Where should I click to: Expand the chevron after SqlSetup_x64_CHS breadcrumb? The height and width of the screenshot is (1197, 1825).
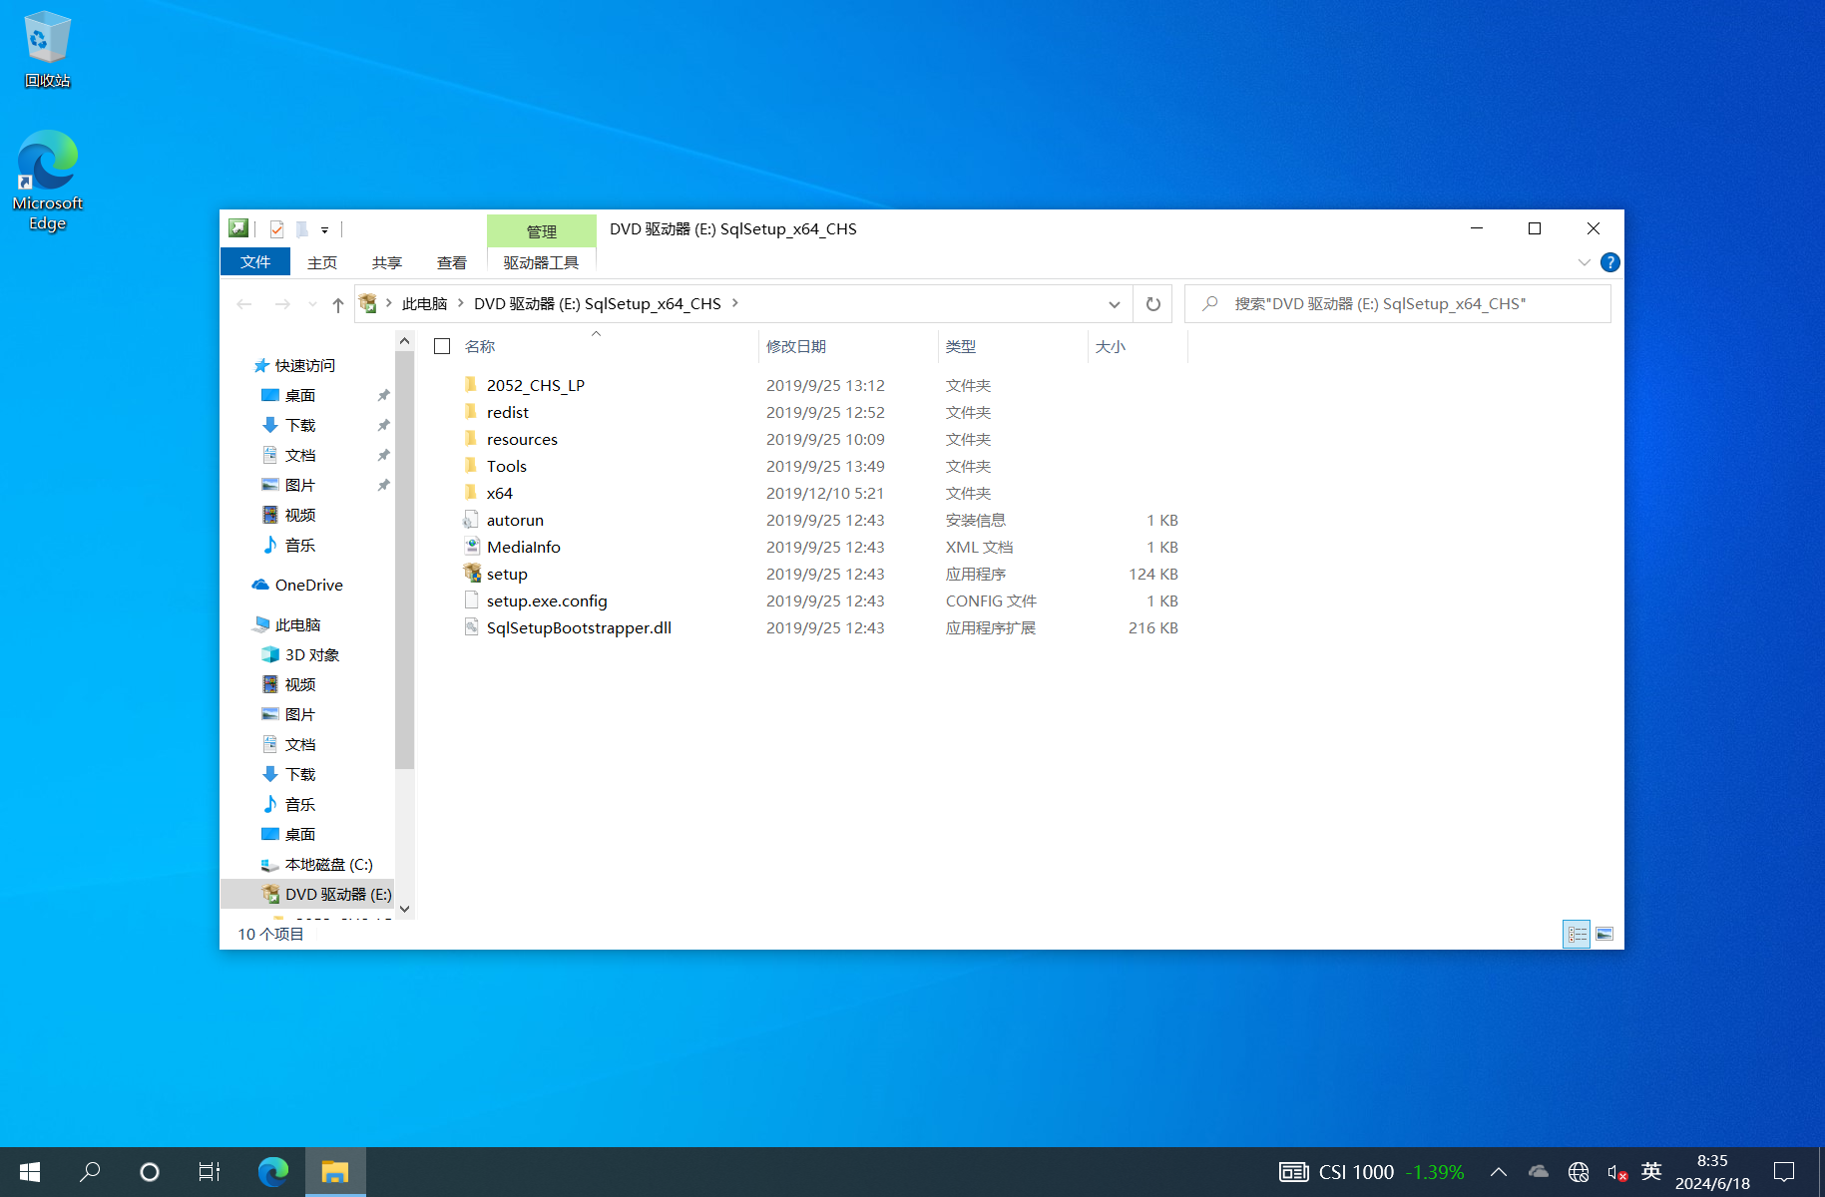[735, 303]
